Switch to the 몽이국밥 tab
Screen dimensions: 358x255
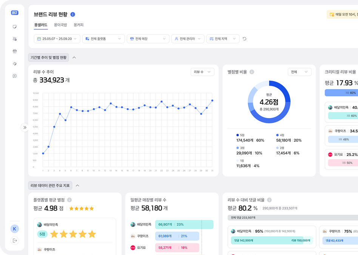(x=60, y=25)
